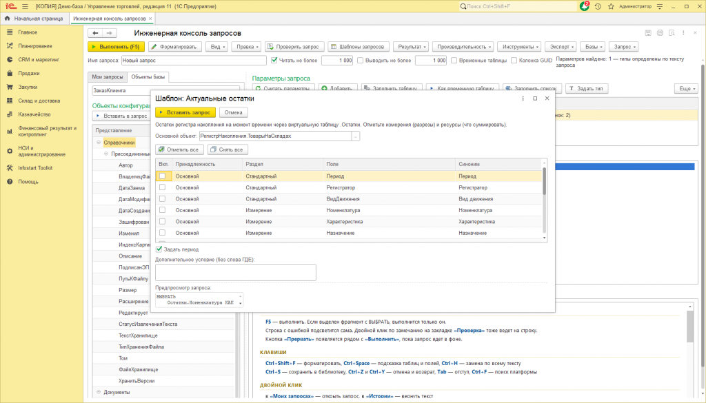Open the notifications bell icon
This screenshot has width=706, height=403.
click(x=585, y=6)
